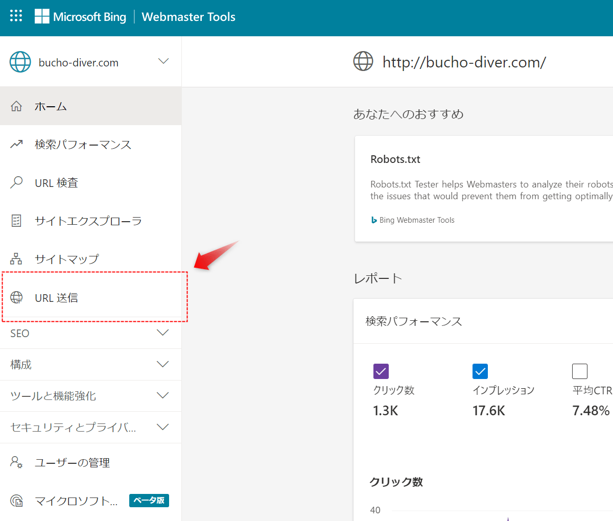The image size is (613, 521).
Task: Expand the 構成 section
Action: click(x=162, y=364)
